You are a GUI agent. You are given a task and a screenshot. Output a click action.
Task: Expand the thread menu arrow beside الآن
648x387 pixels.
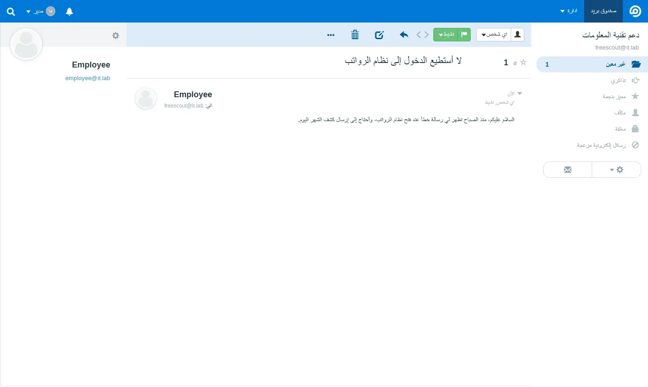(x=520, y=94)
